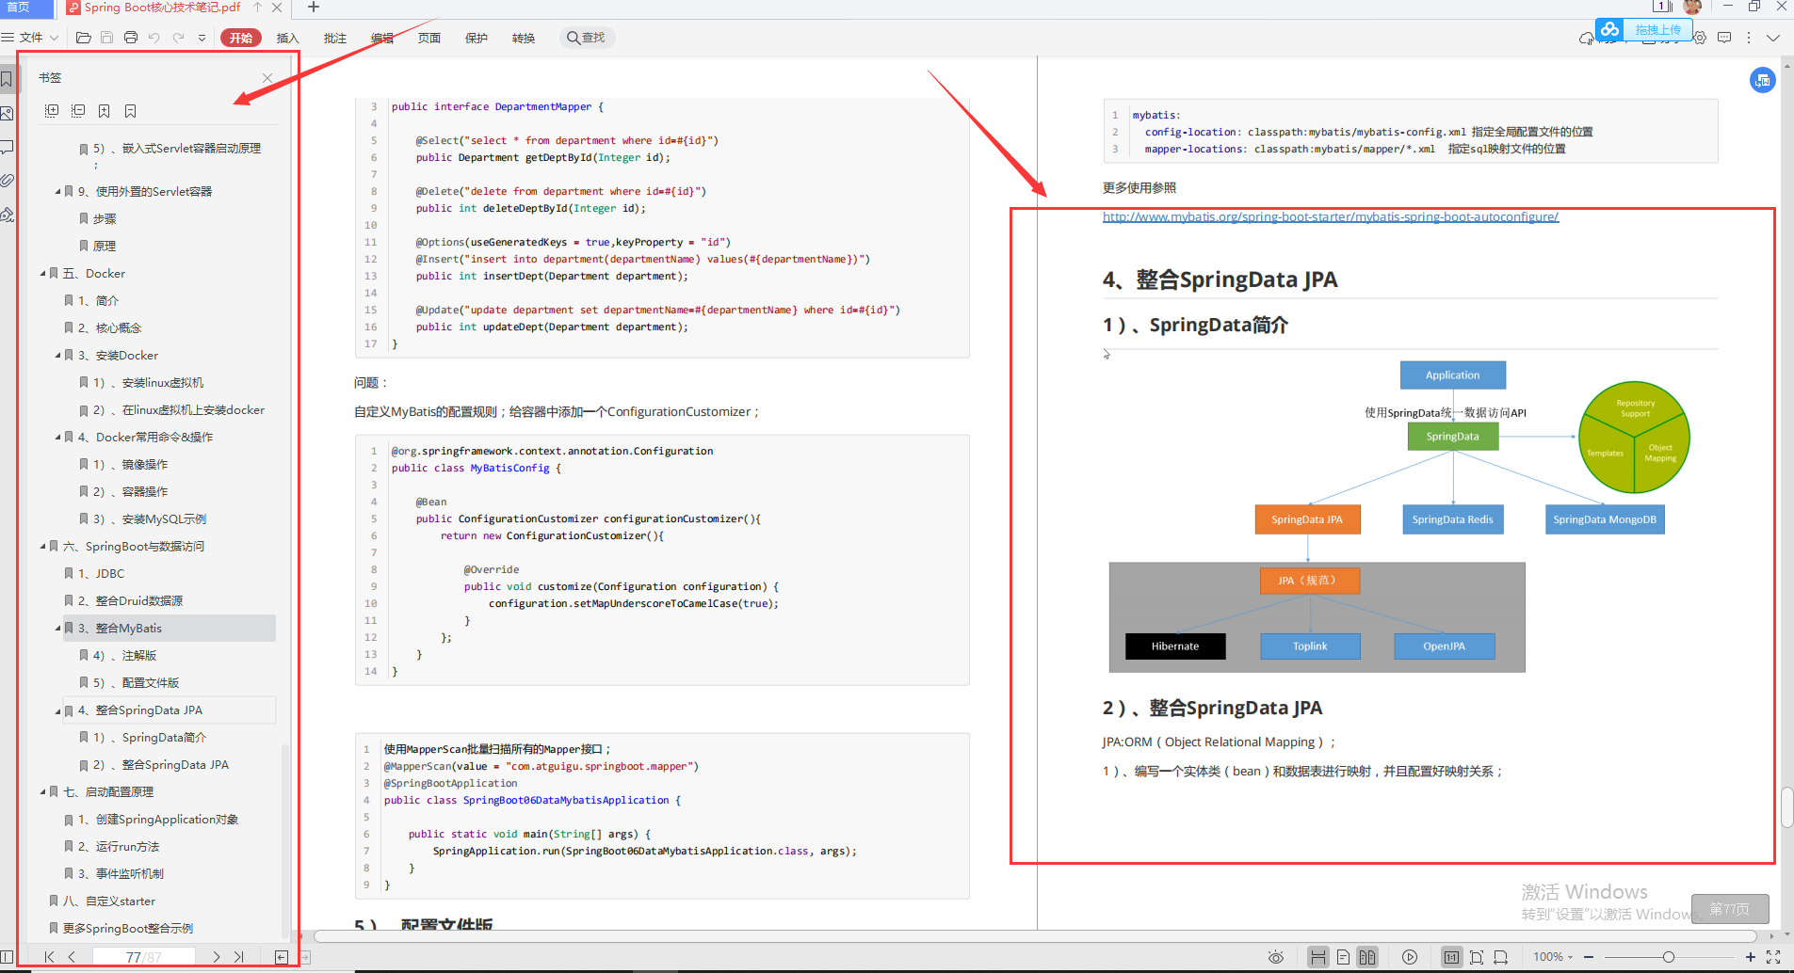1794x973 pixels.
Task: Delete bookmark icon in bookmarks panel
Action: coord(131,111)
